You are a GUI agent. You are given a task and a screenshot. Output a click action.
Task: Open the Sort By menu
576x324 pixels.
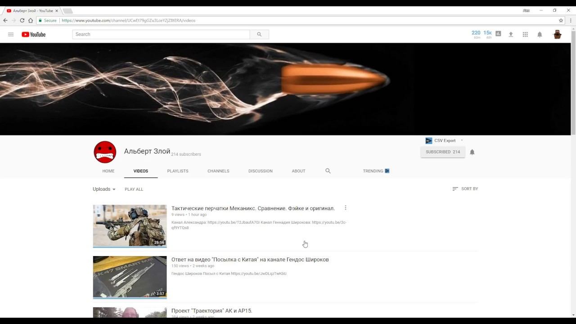465,189
